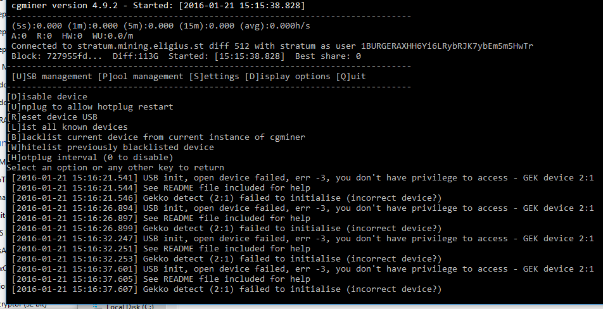This screenshot has width=603, height=309.
Task: Select [U]nplug to allow hotplug restart
Action: 90,107
